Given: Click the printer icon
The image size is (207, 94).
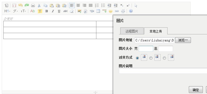Looking at the screenshot, I should click(x=33, y=5).
